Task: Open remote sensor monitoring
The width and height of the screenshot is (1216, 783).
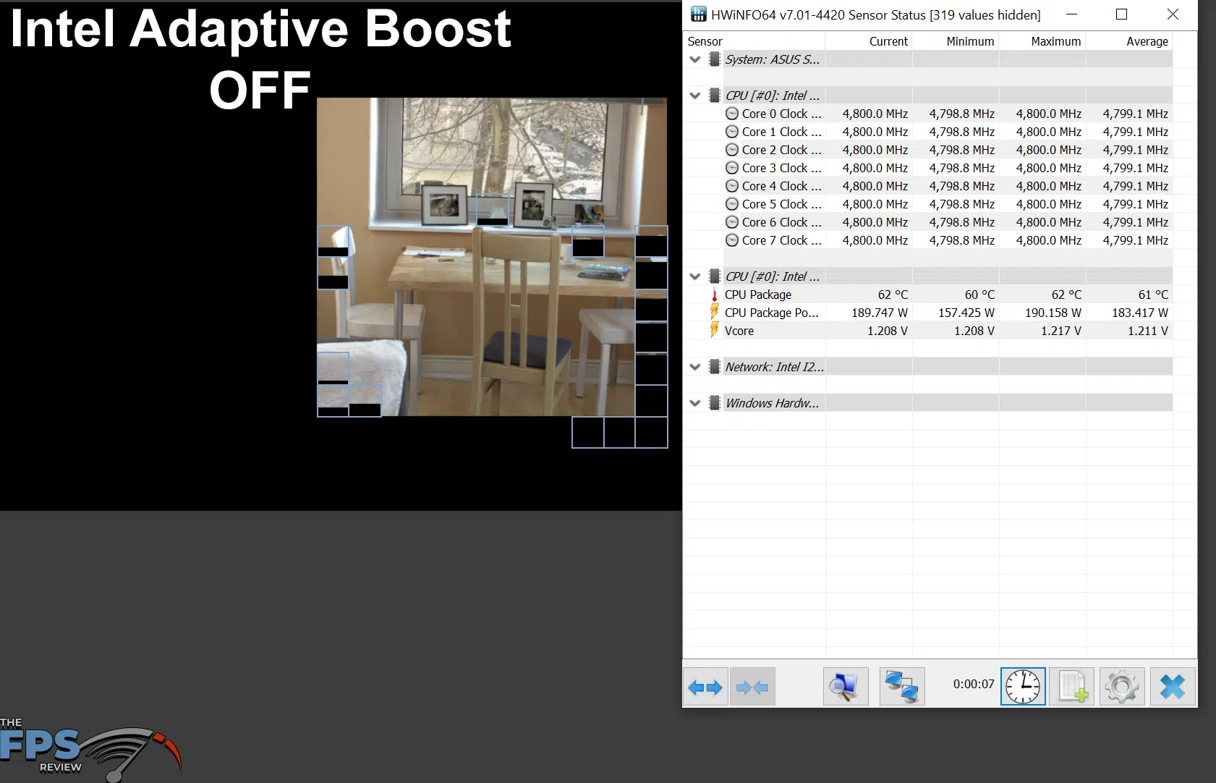Action: click(901, 686)
